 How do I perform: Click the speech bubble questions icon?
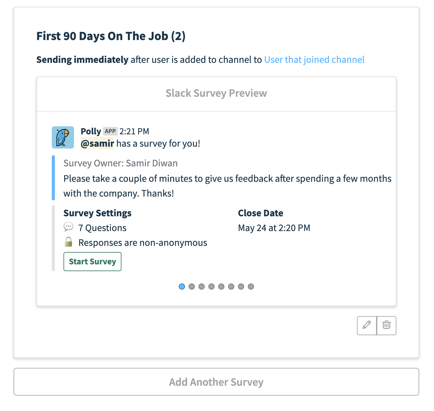(x=68, y=227)
